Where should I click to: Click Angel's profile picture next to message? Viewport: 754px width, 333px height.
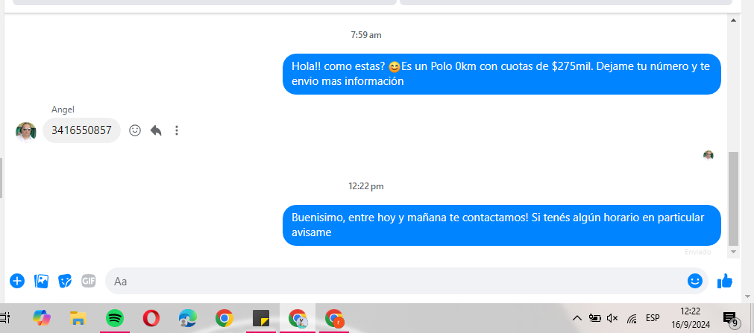pos(26,131)
